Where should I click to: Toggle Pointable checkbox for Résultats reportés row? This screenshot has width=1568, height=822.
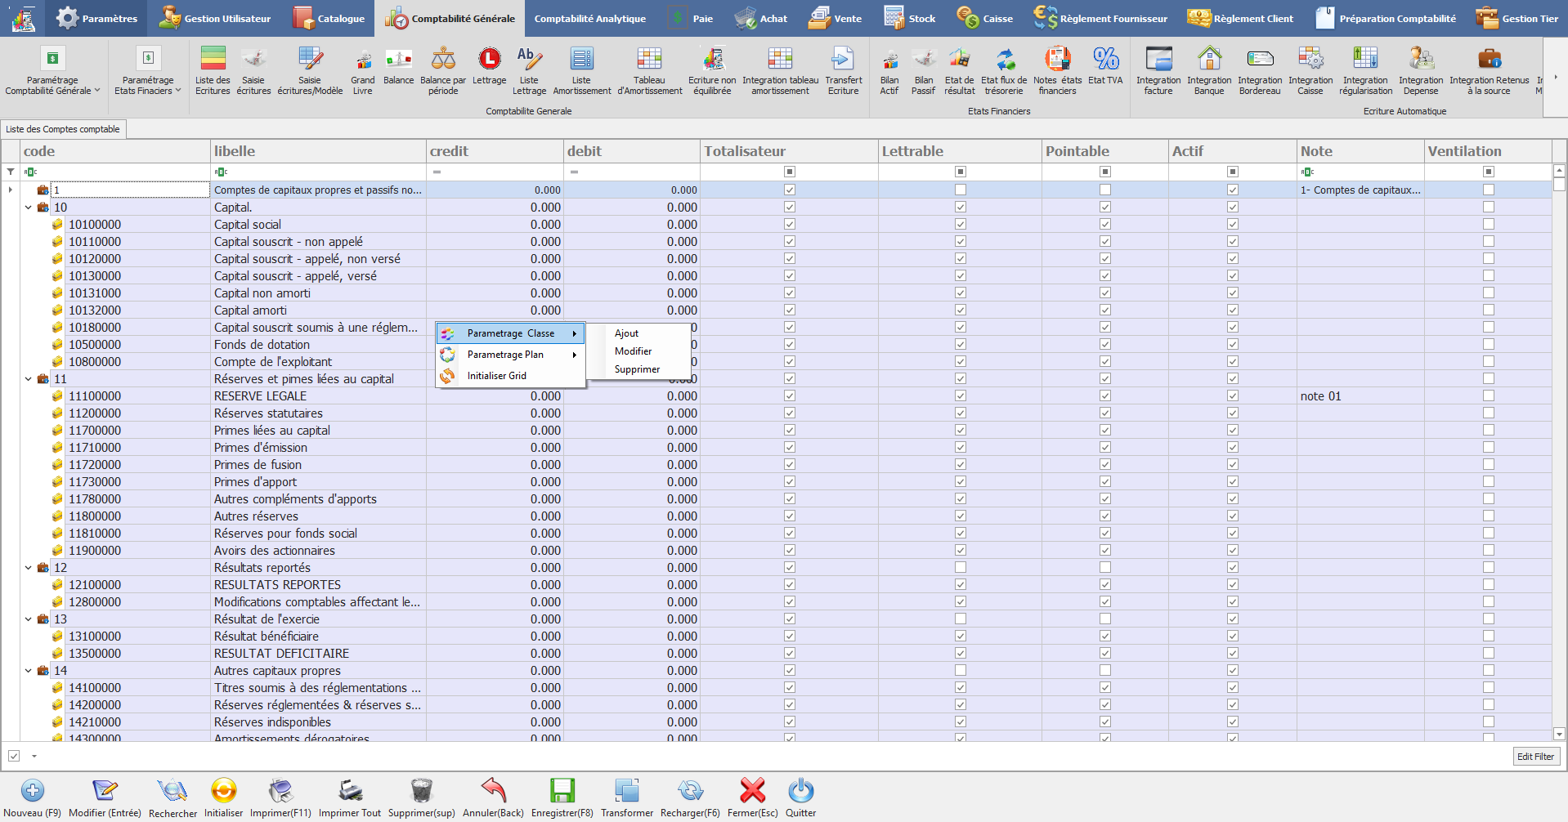(x=1105, y=567)
